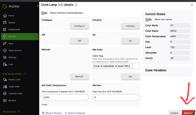The image size is (196, 115).
Task: Turn the lamp On
Action: pyautogui.click(x=130, y=41)
